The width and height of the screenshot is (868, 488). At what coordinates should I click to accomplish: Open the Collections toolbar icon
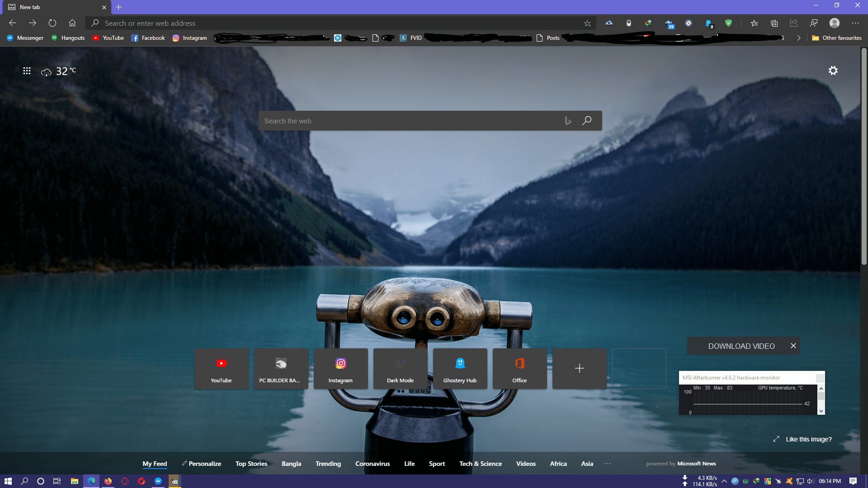tap(774, 23)
